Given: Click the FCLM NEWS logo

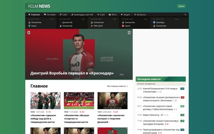Looking at the screenshot, I should tap(39, 6).
